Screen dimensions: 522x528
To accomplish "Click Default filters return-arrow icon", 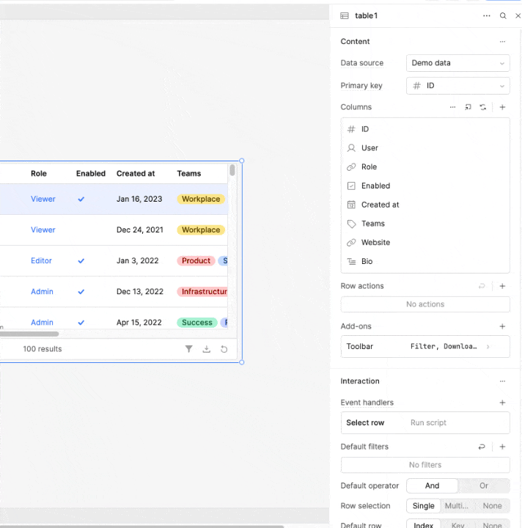I will pyautogui.click(x=482, y=447).
